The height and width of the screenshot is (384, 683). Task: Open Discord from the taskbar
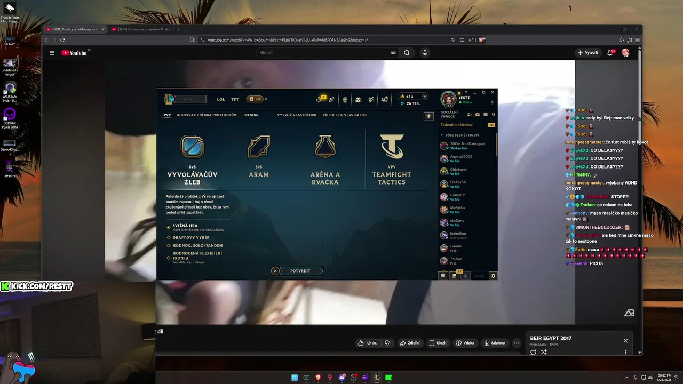(x=341, y=378)
